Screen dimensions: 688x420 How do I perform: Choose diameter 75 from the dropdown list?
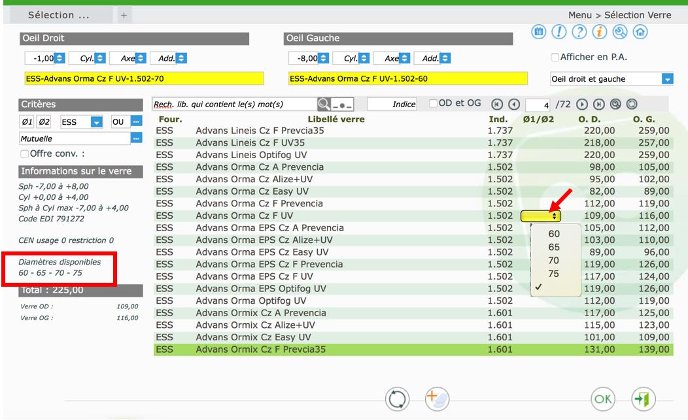[x=555, y=274]
